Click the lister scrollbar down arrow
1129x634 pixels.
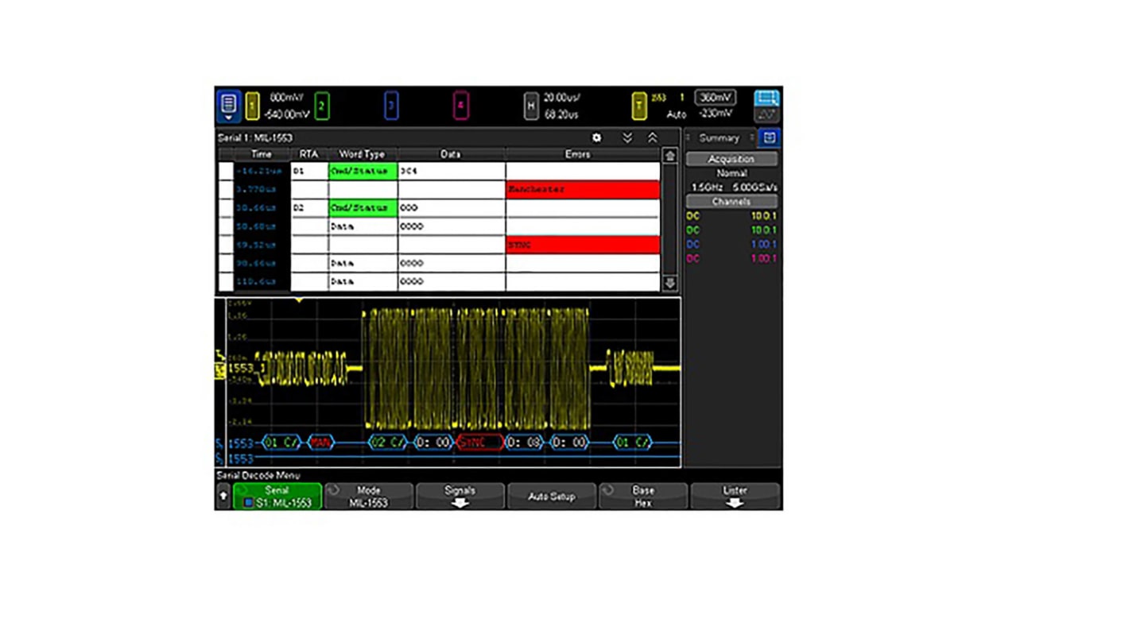click(x=669, y=284)
